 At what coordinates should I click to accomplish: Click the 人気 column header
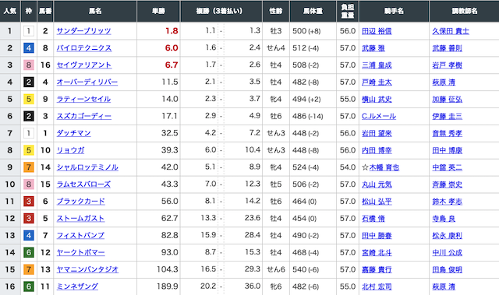(10, 11)
